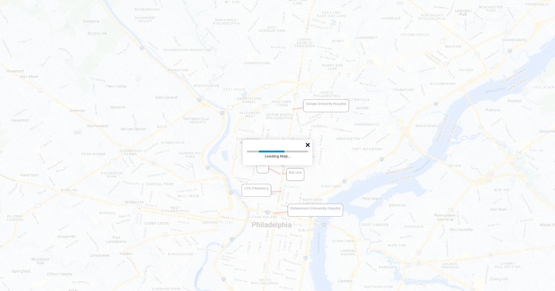Viewport: 555px width, 291px height.
Task: Click the Mayfair neighborhood label
Action: coord(453,47)
